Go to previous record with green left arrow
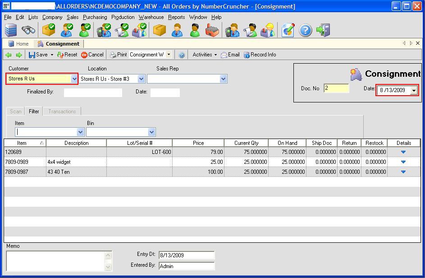This screenshot has height=278, width=425. [9, 55]
